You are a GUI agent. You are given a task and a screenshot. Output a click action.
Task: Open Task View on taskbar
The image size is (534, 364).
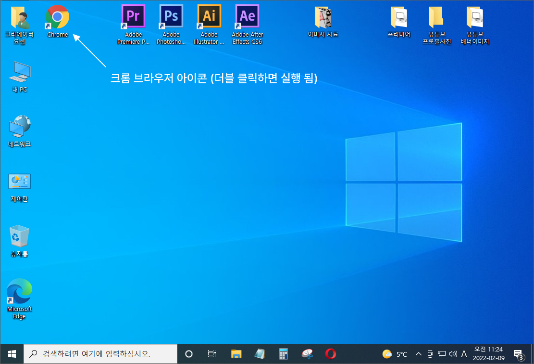click(x=212, y=354)
